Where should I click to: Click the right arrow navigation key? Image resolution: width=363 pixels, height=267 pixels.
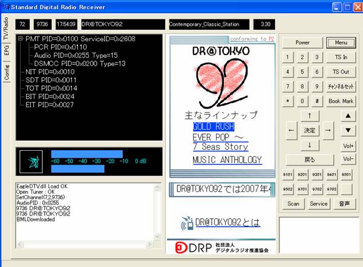328,130
